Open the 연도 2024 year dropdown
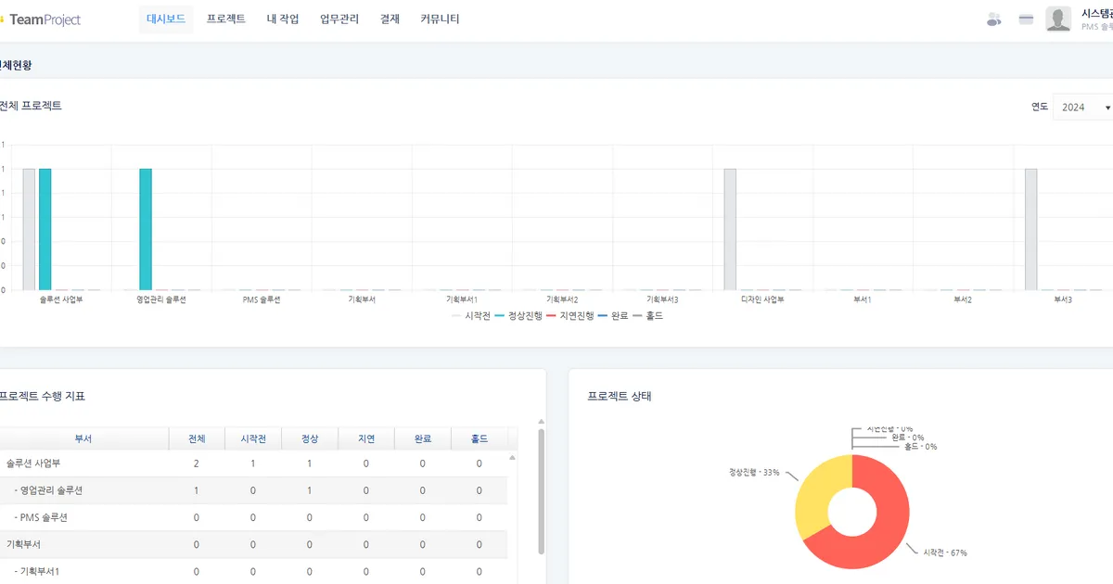 [1084, 108]
